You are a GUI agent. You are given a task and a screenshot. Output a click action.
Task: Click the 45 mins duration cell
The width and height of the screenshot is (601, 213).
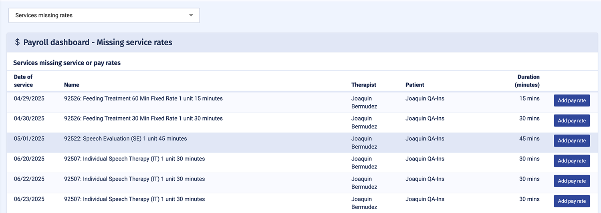coord(529,139)
